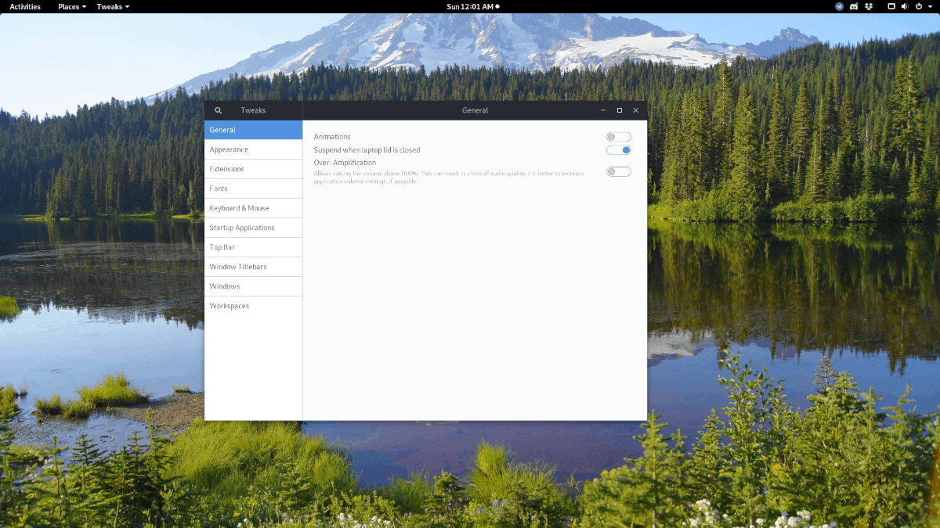Disable Suspend when laptop lid is closed
Image resolution: width=940 pixels, height=528 pixels.
[618, 149]
